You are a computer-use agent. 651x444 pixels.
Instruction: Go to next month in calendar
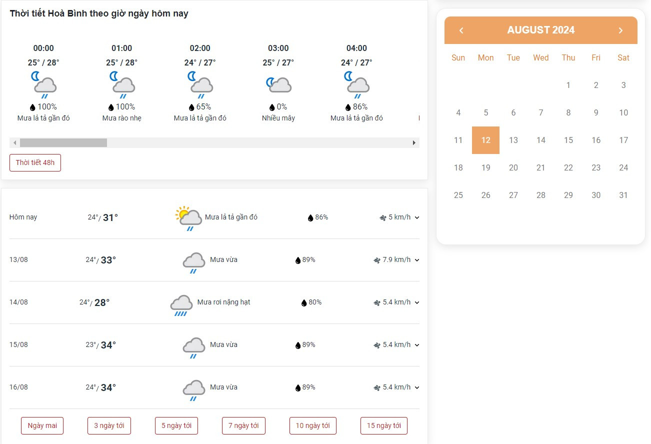tap(620, 30)
